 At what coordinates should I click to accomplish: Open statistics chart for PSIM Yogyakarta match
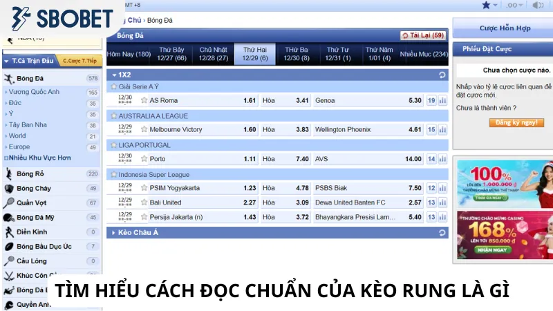[442, 188]
